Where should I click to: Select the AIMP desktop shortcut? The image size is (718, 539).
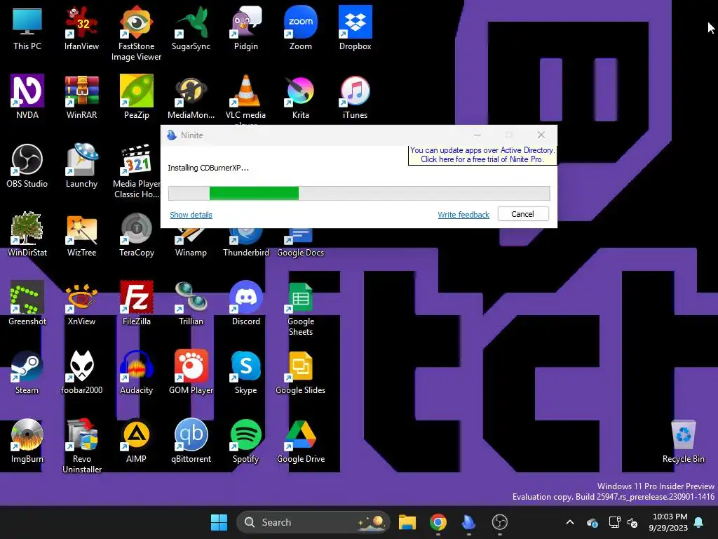tap(136, 441)
